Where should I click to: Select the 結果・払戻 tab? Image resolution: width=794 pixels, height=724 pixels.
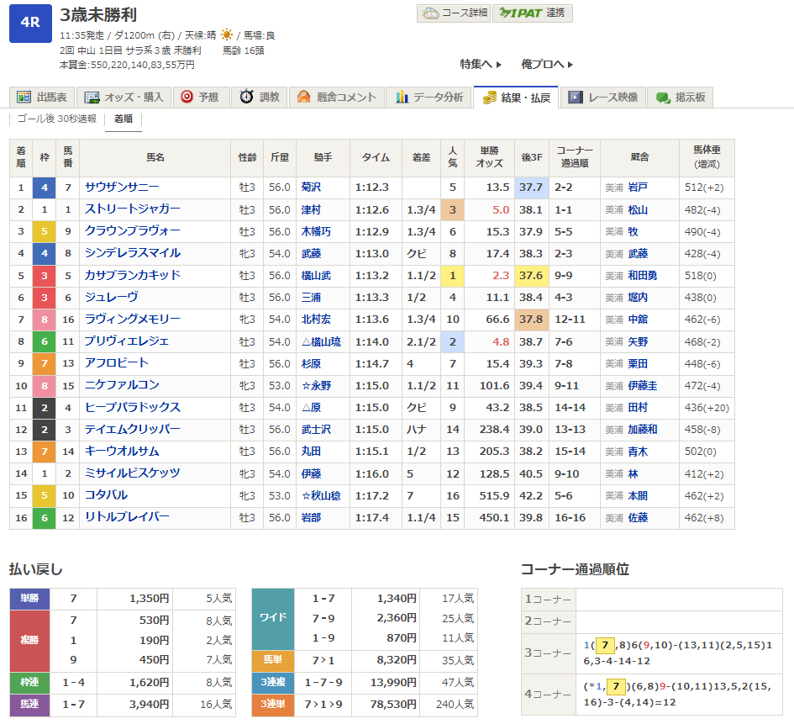516,97
